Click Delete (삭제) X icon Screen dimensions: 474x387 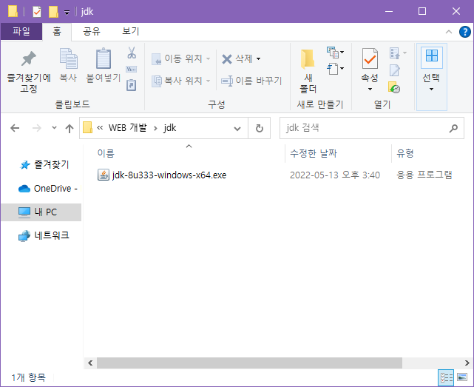[227, 58]
